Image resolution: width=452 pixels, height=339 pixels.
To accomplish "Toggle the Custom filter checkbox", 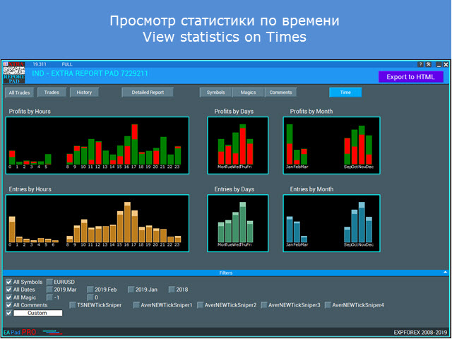I will click(9, 313).
